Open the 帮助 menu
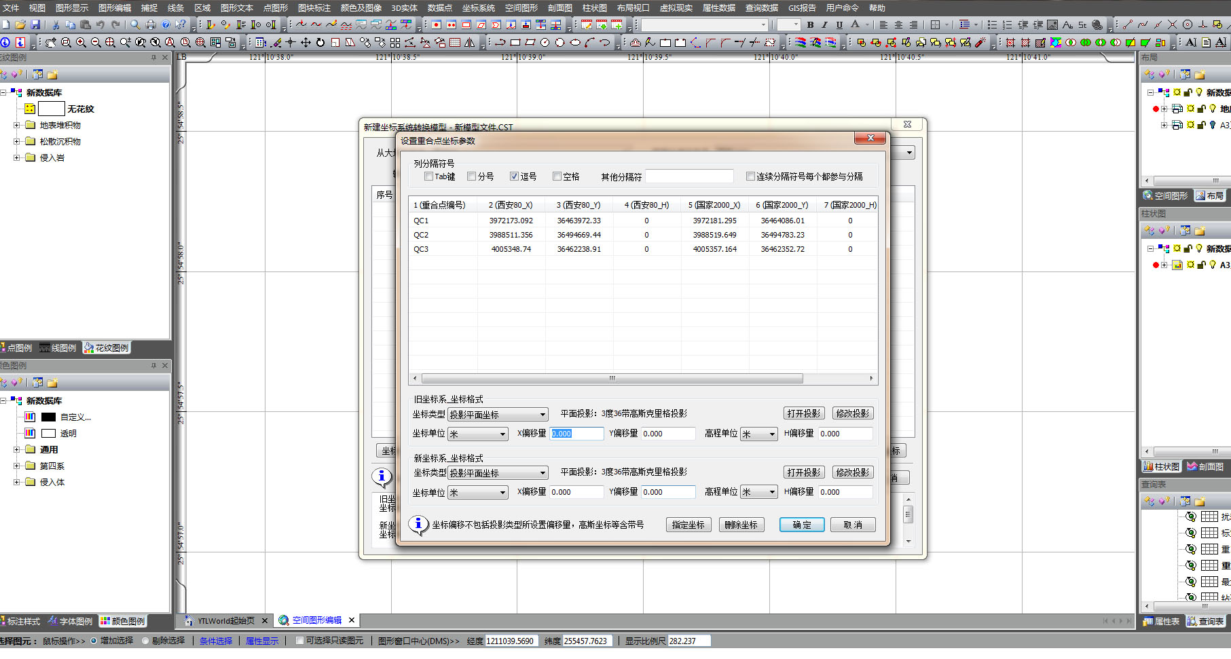This screenshot has width=1231, height=659. (877, 8)
